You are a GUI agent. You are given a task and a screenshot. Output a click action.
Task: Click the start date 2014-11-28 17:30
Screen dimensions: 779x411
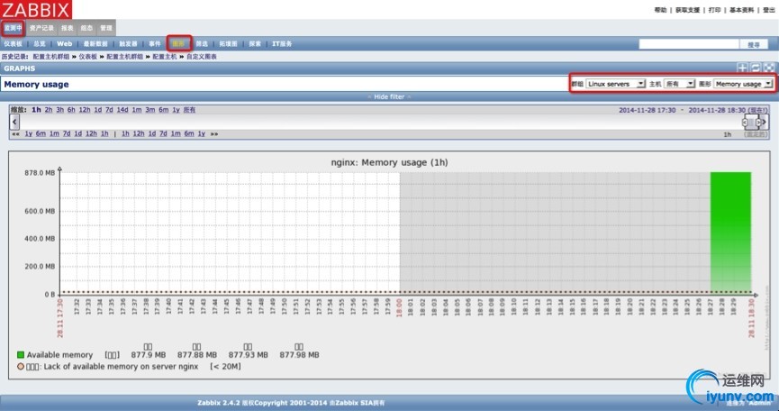point(647,110)
